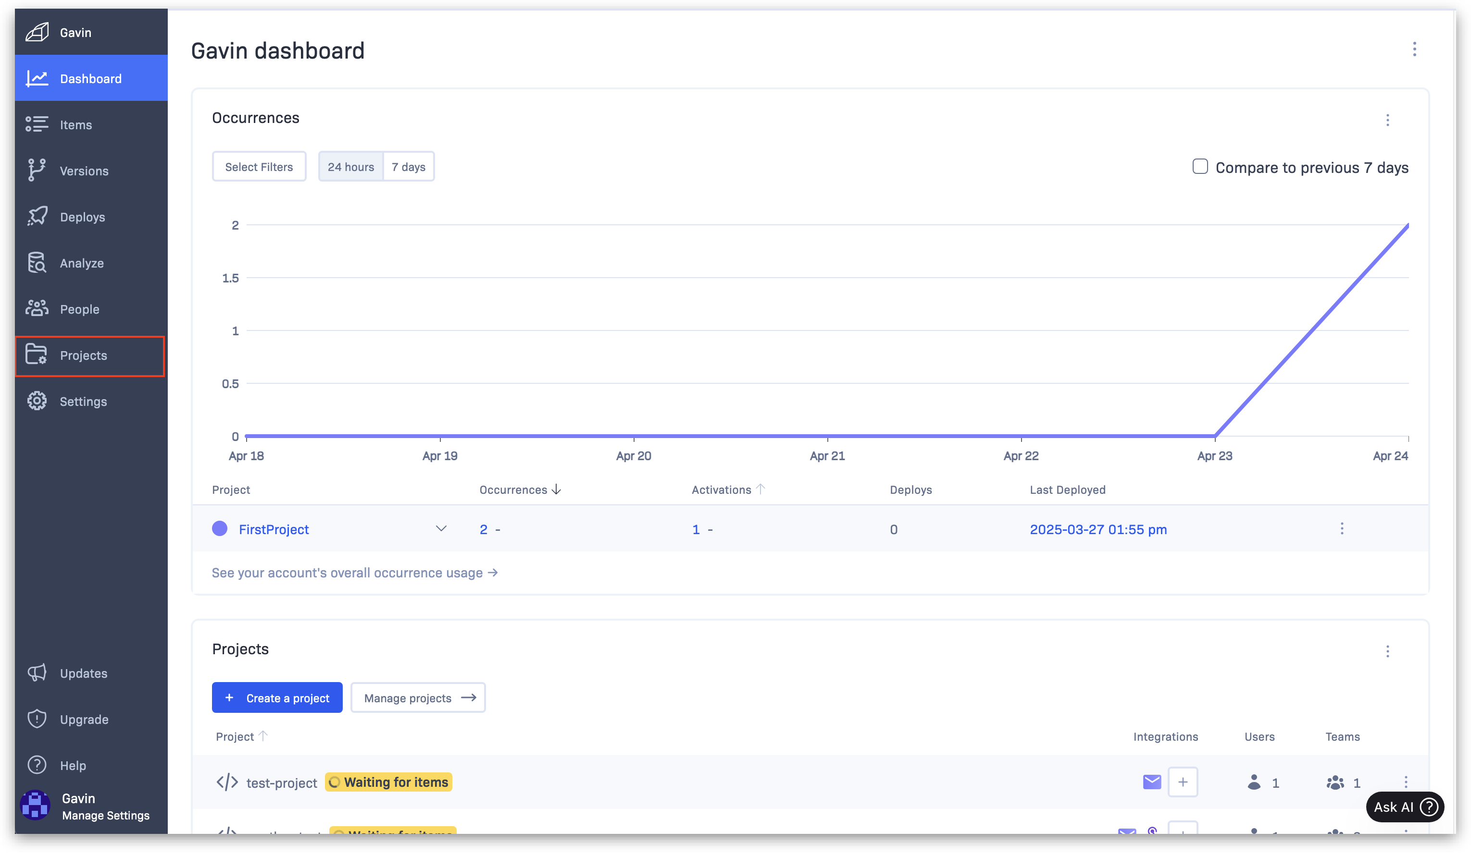
Task: Open the Items list icon in sidebar
Action: [x=37, y=124]
